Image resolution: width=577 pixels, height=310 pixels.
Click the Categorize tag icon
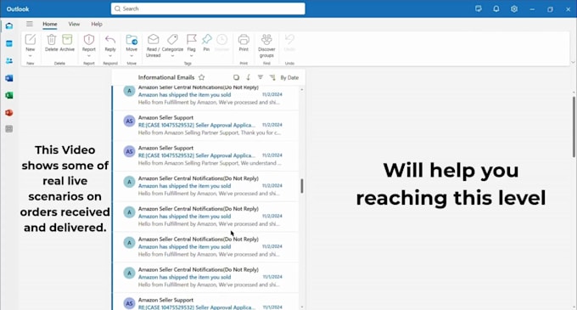pos(172,39)
